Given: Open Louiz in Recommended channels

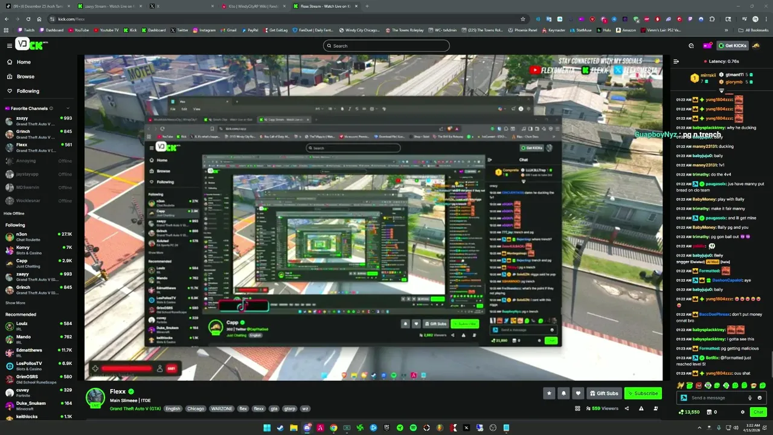Looking at the screenshot, I should (x=37, y=326).
